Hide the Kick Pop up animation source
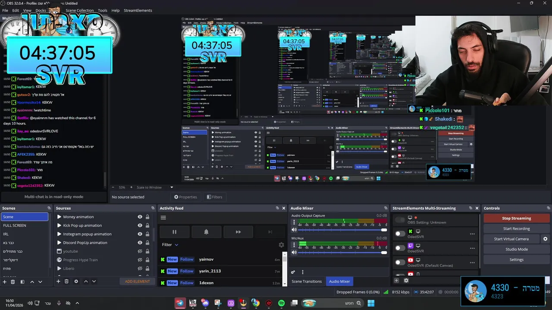The height and width of the screenshot is (310, 552). (x=140, y=226)
